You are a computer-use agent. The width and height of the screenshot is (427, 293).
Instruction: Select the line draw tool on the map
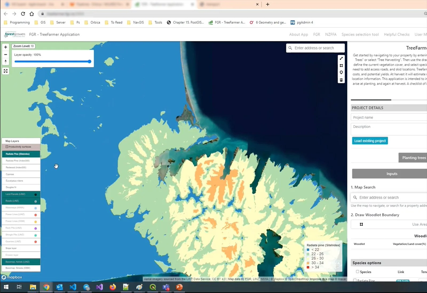(x=341, y=58)
